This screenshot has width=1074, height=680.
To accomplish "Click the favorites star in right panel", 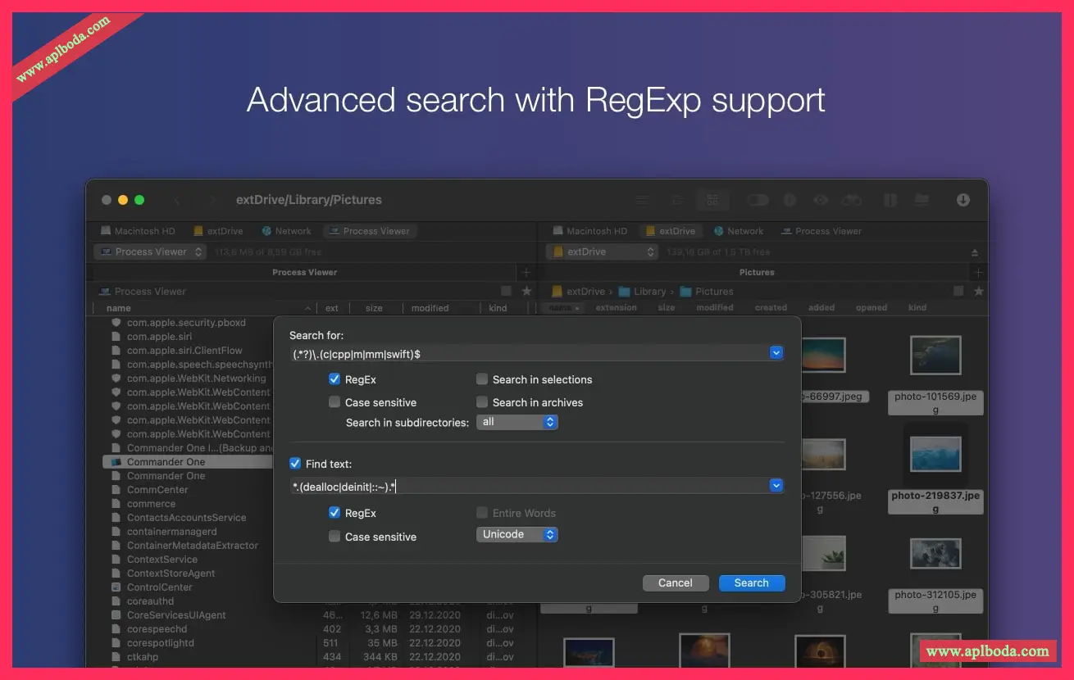I will (977, 291).
